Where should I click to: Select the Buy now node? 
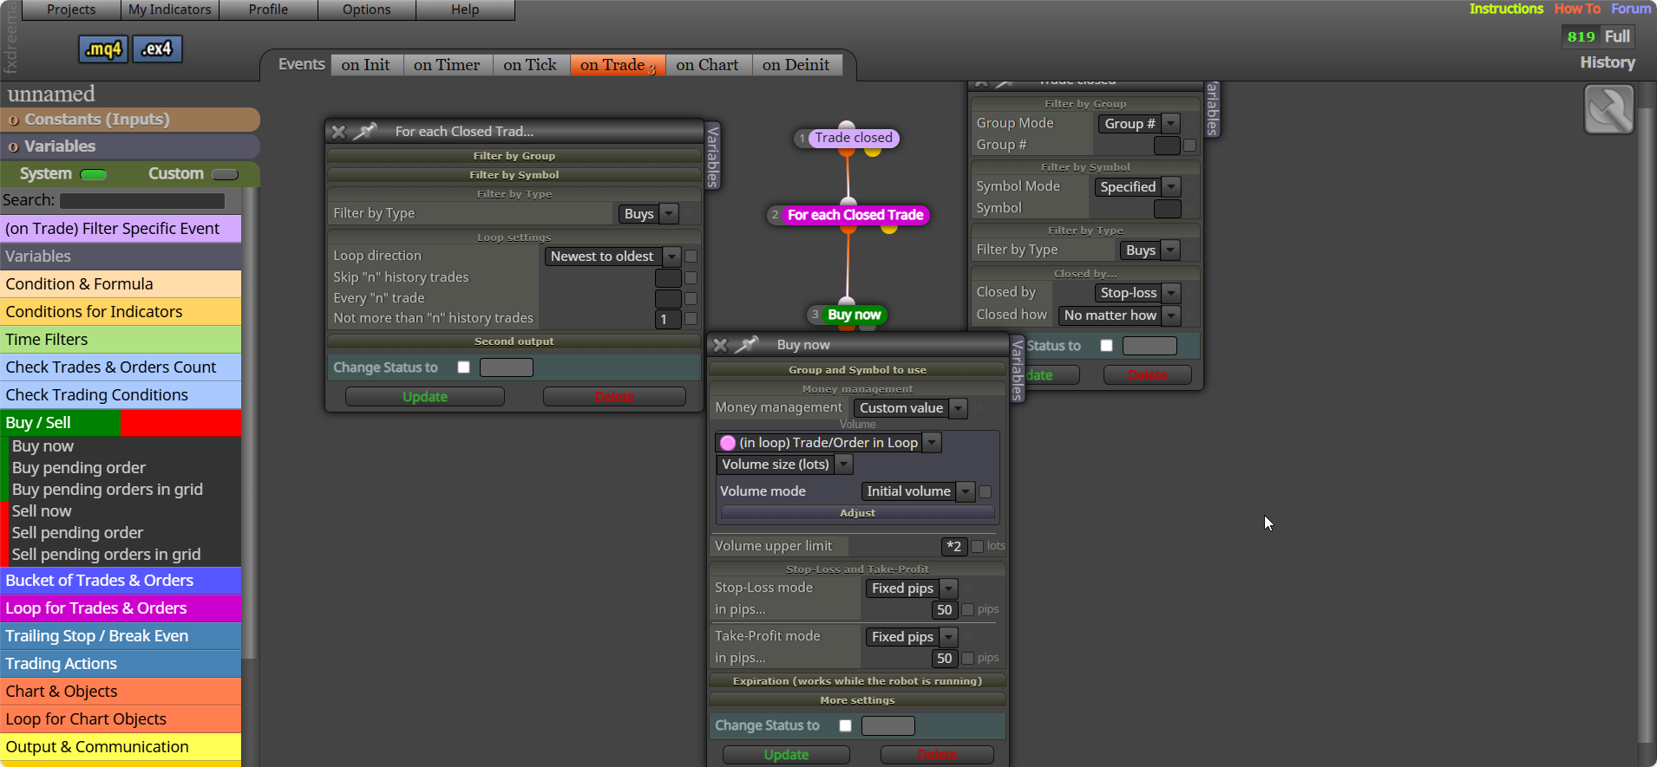[x=855, y=315]
